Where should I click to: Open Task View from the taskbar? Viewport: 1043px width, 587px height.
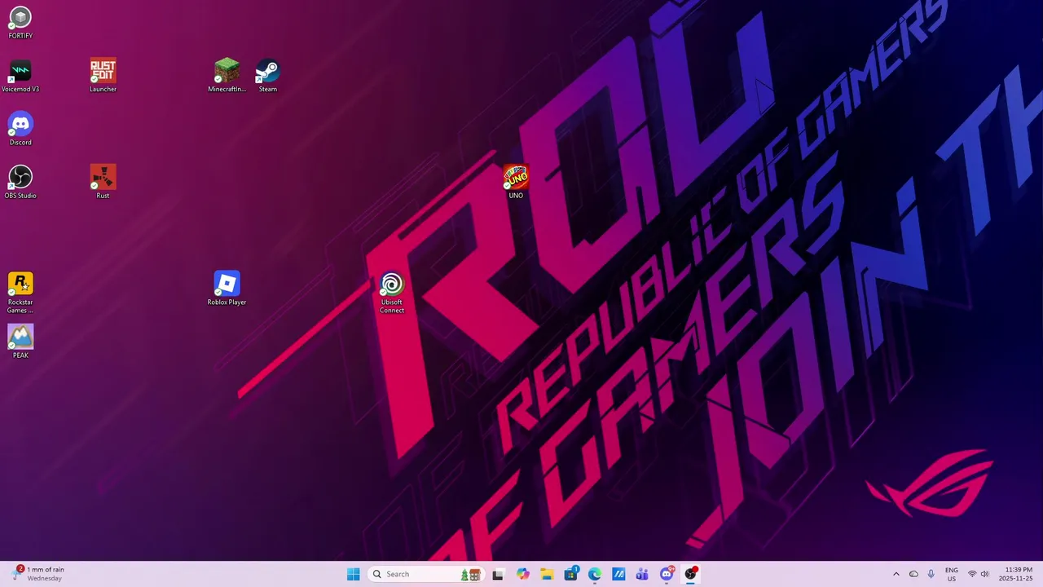498,574
